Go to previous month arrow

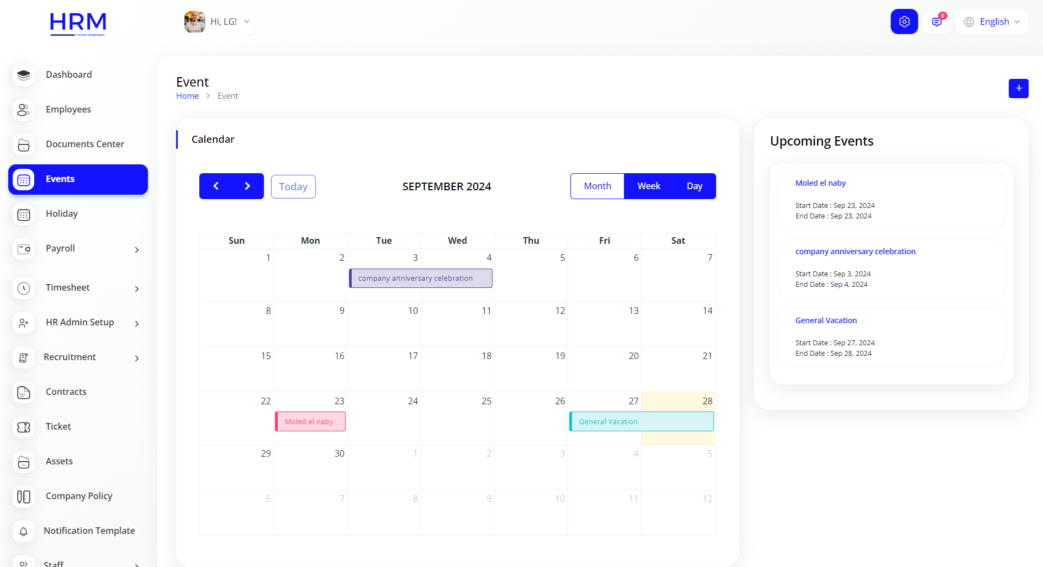tap(216, 186)
